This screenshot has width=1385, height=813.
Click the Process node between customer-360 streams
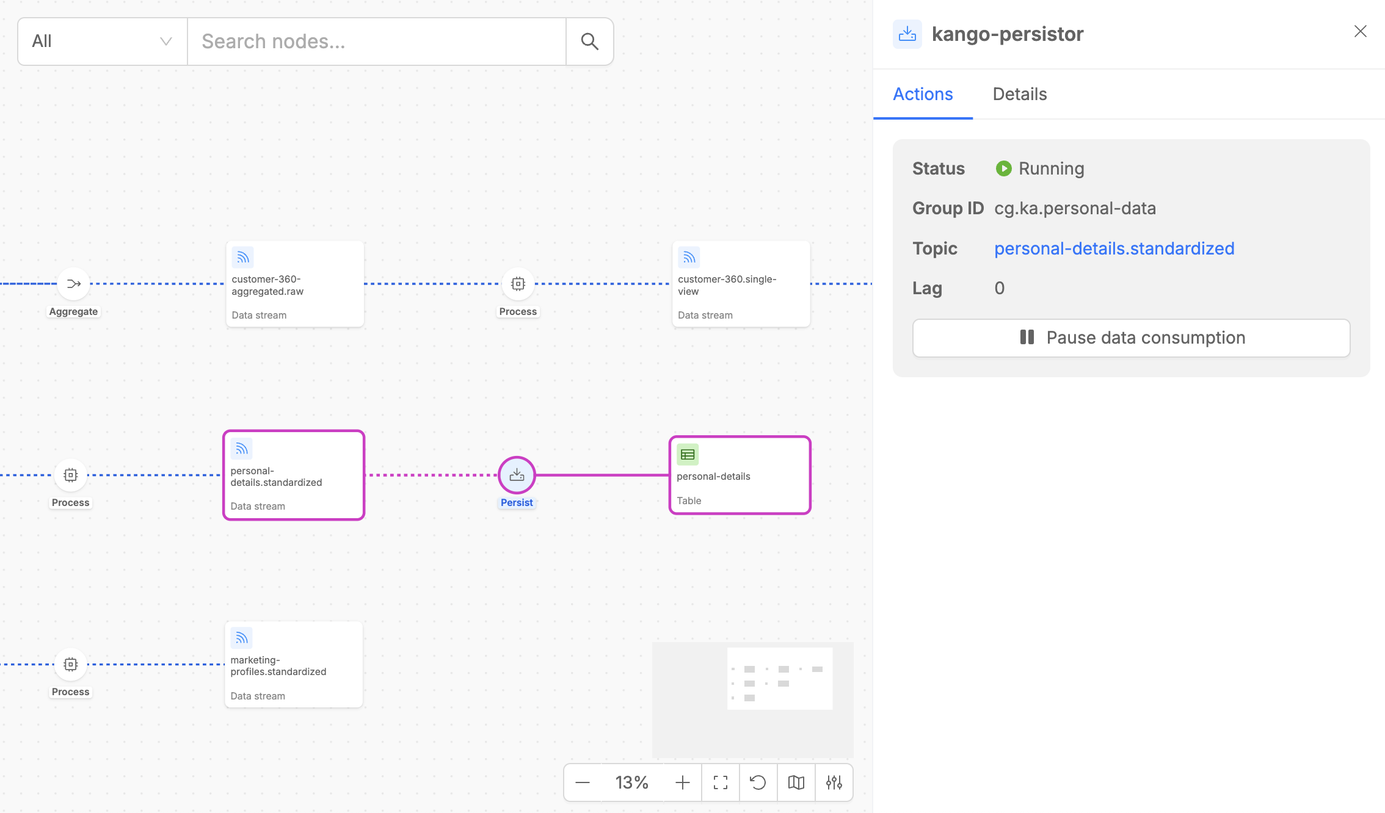tap(518, 284)
